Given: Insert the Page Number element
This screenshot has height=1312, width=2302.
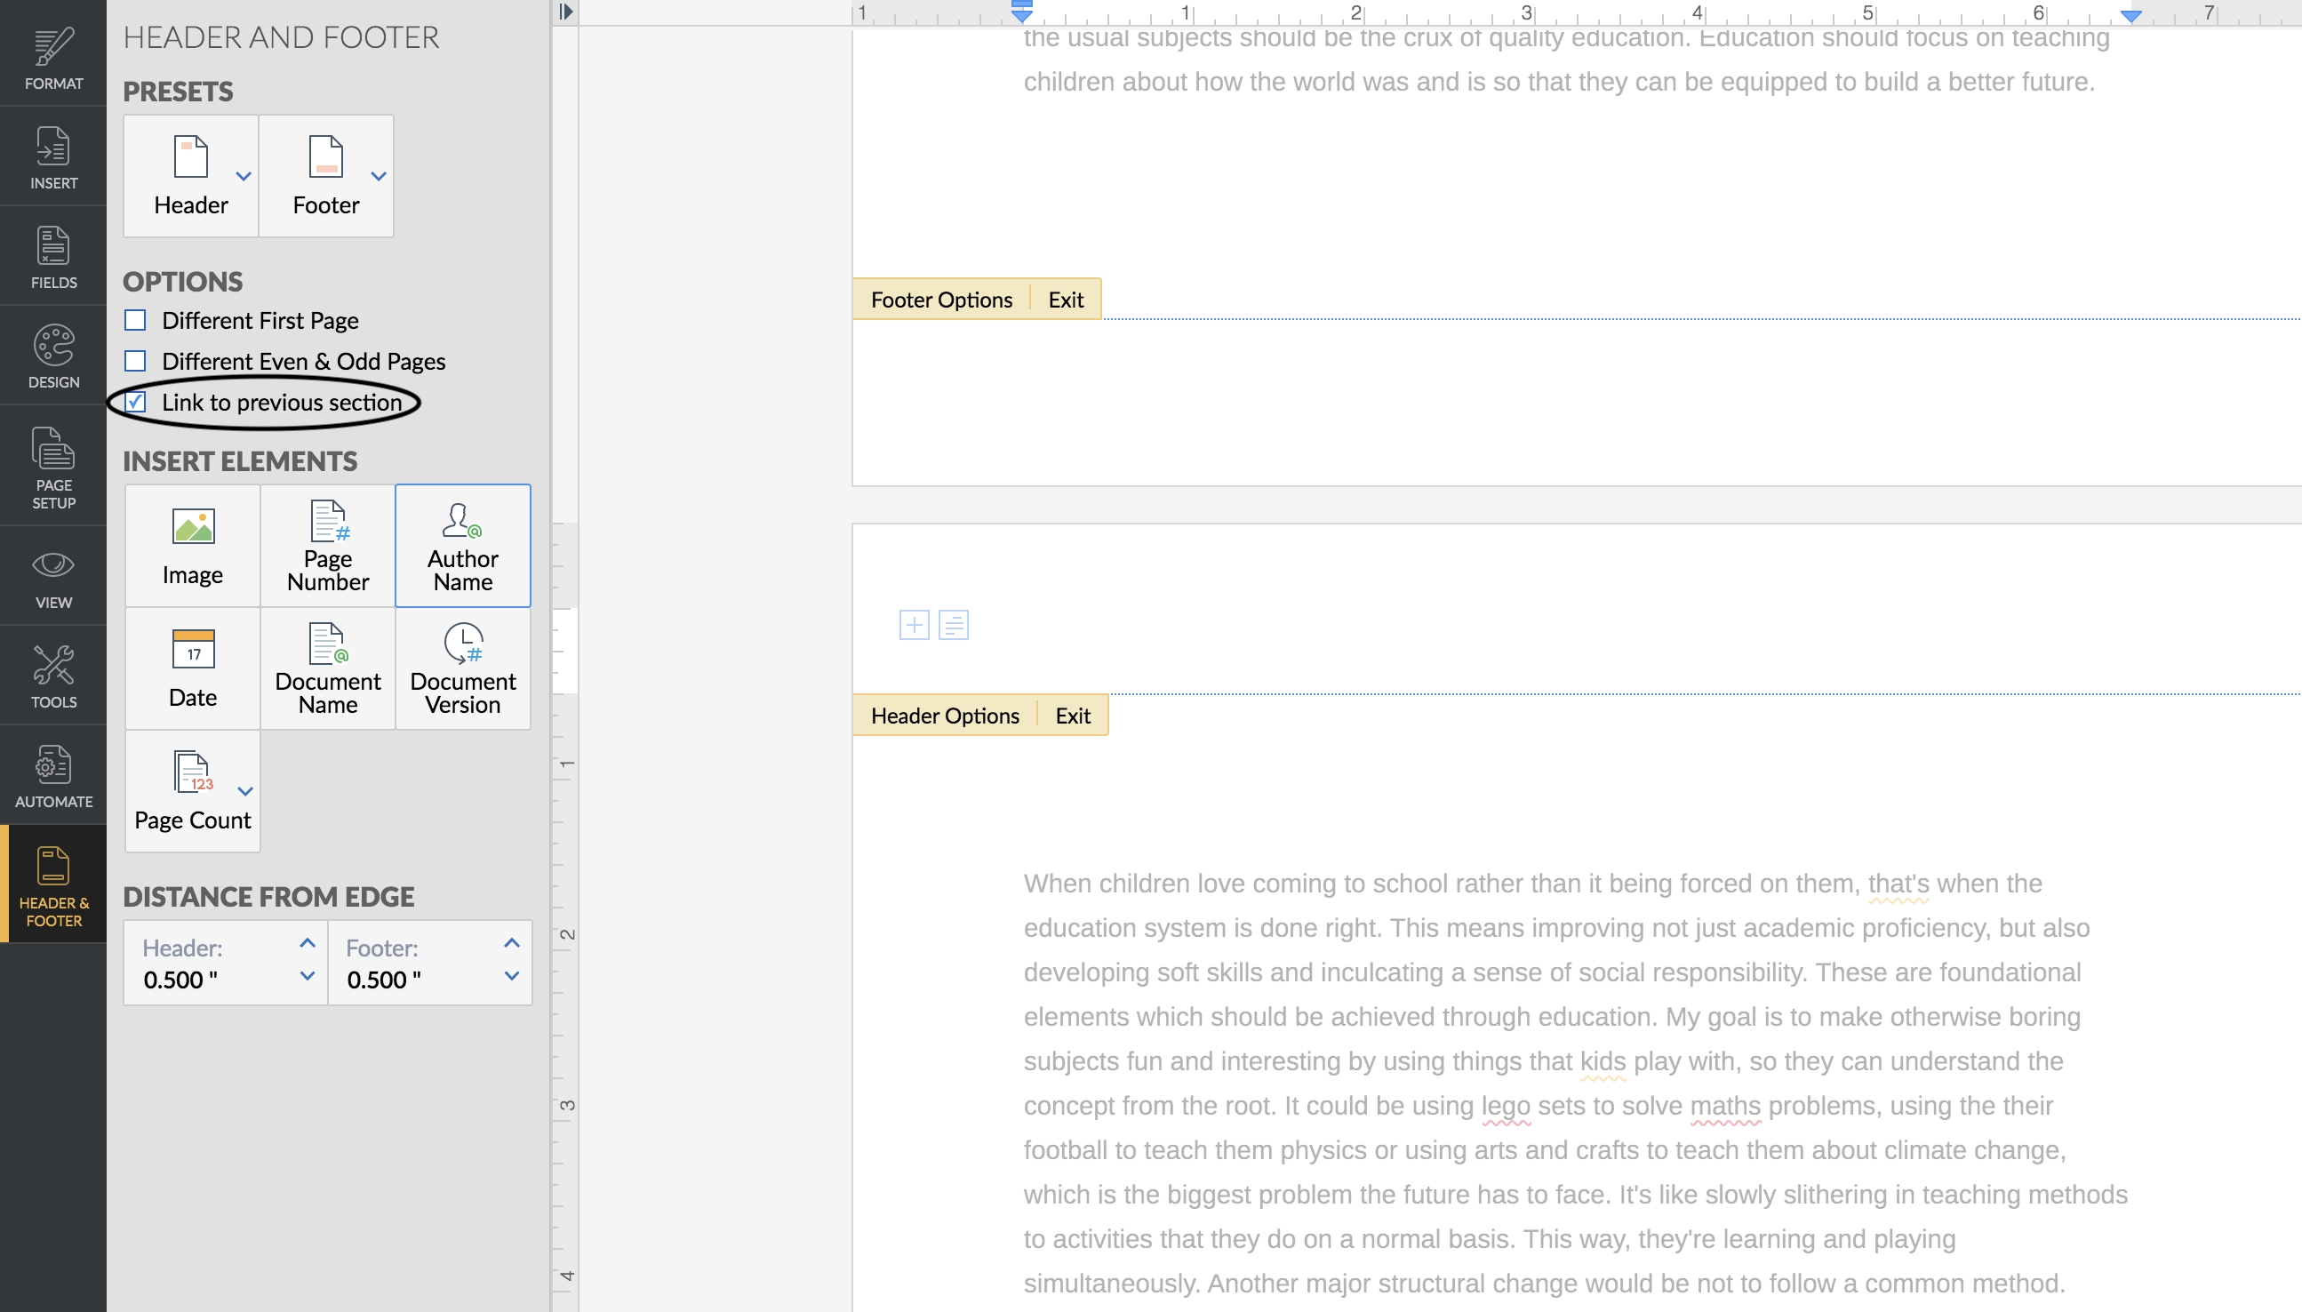Looking at the screenshot, I should click(x=327, y=545).
